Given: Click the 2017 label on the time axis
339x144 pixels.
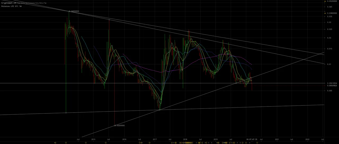Looking at the screenshot, I should [155, 139].
